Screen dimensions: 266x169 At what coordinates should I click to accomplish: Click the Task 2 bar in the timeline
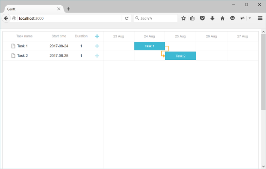click(x=180, y=56)
